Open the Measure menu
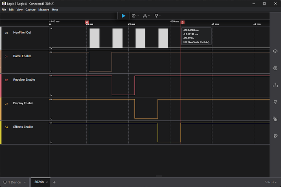281x187 pixels. (44, 9)
